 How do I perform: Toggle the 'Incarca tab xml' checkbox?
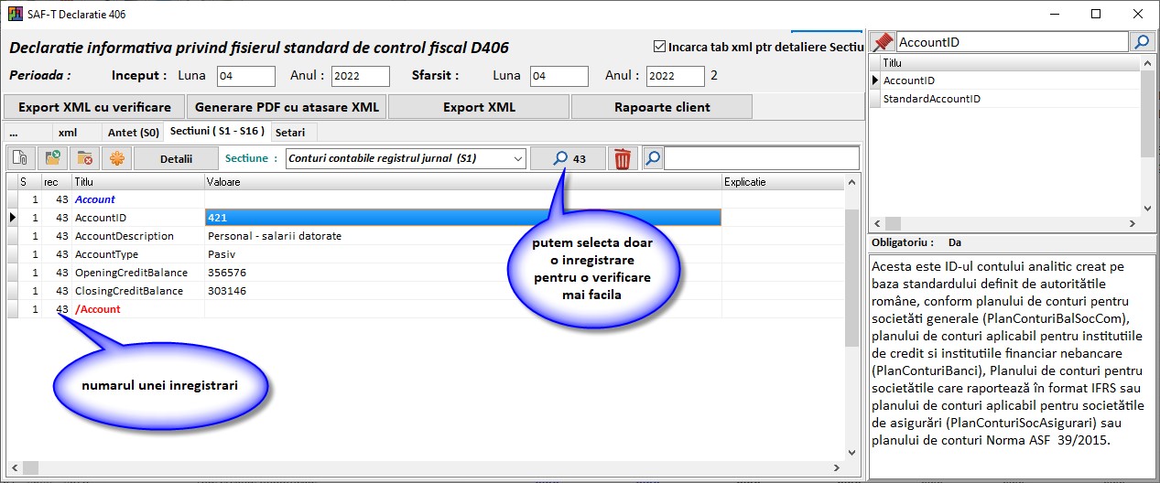click(659, 47)
